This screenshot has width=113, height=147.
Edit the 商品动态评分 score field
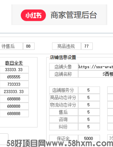coord(89,98)
